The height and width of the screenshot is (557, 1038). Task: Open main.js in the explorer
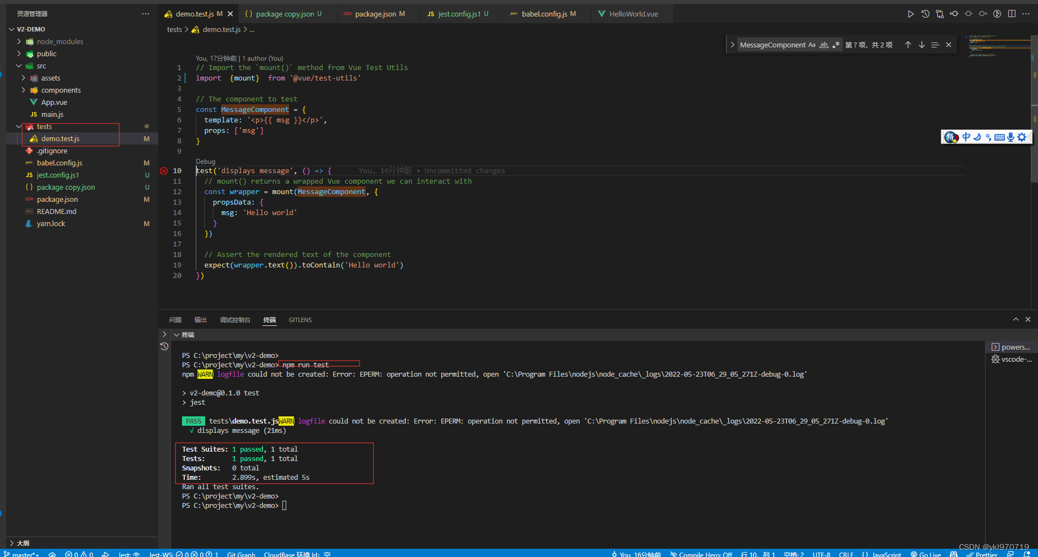[x=52, y=114]
